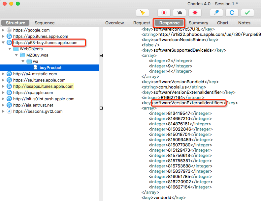Click the blue Repeat request arrow icon

click(232, 13)
